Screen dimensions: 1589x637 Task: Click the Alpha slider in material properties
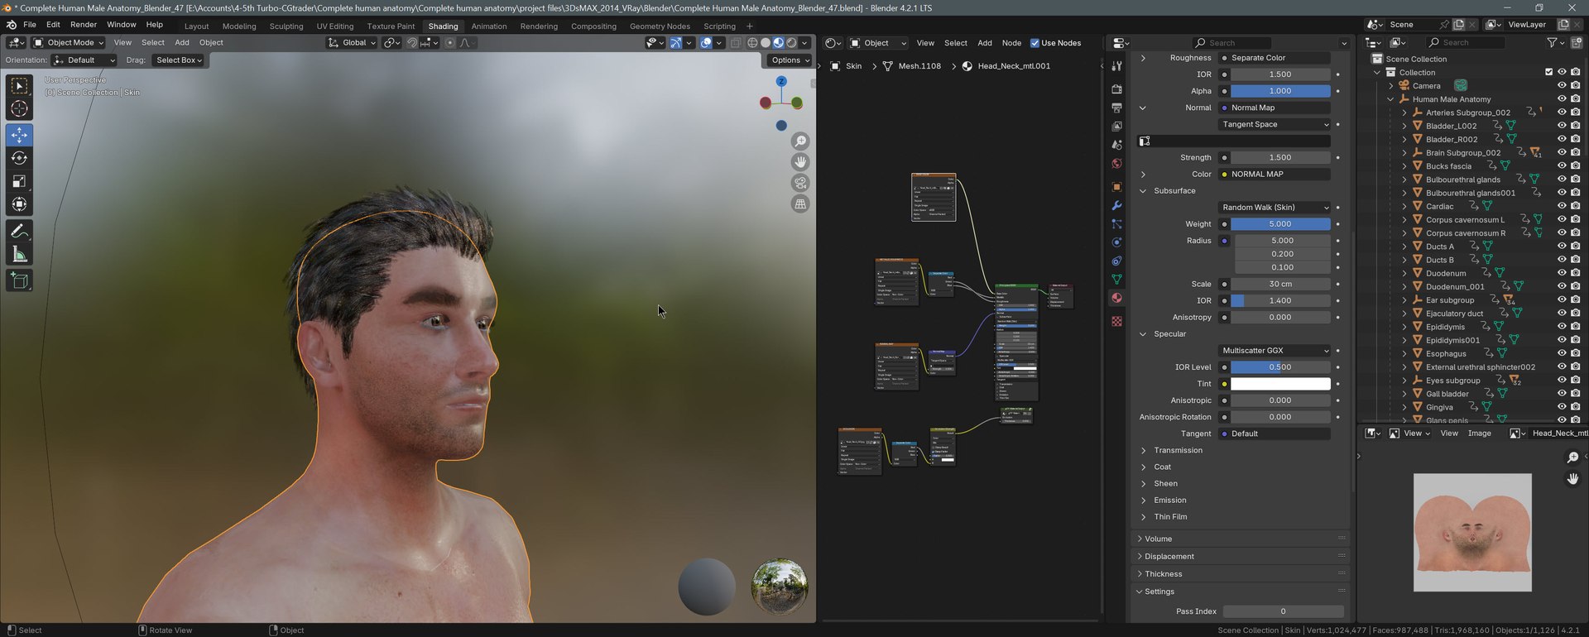point(1280,91)
